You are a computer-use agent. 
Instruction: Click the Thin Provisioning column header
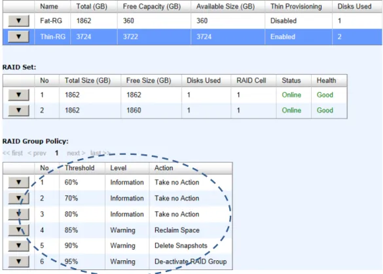pyautogui.click(x=296, y=7)
